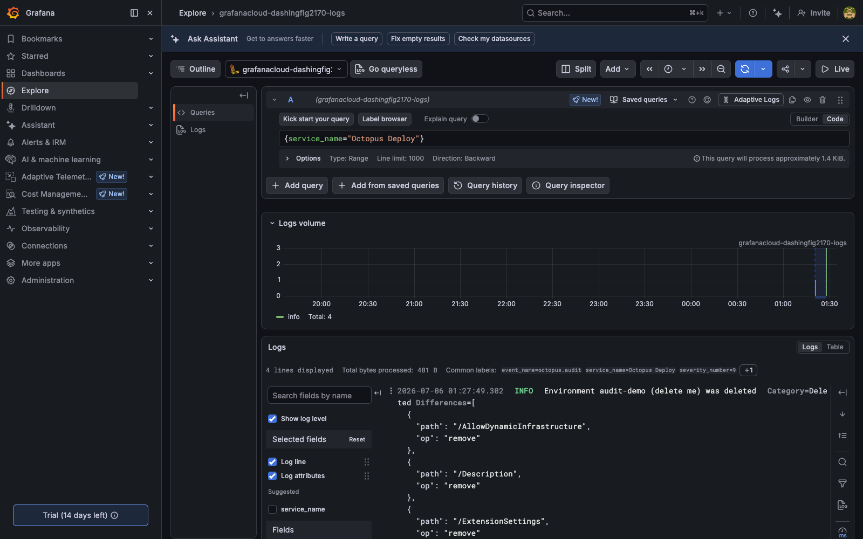Shift time range backward

tap(649, 69)
